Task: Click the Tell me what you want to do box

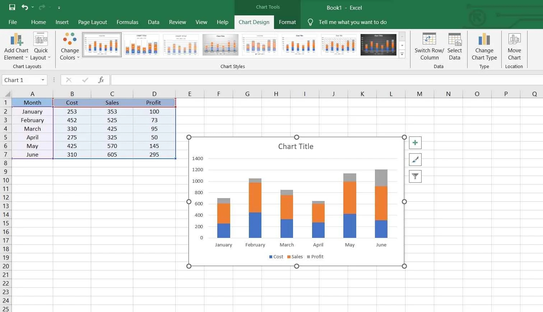Action: [x=352, y=22]
